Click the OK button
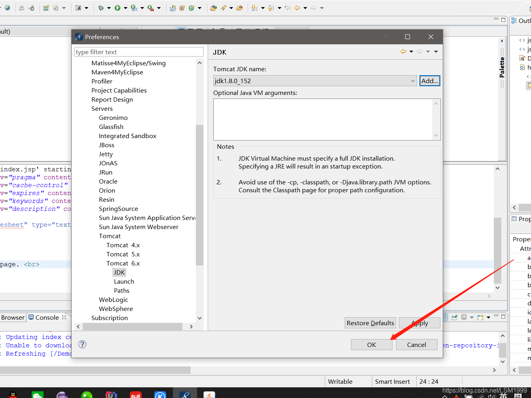Image resolution: width=531 pixels, height=398 pixels. pos(372,345)
